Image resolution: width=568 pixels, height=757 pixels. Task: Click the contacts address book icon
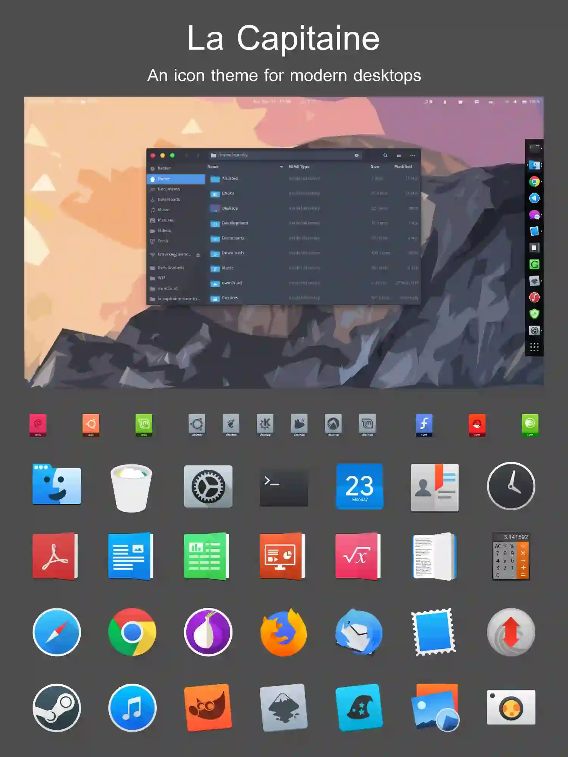click(x=435, y=488)
